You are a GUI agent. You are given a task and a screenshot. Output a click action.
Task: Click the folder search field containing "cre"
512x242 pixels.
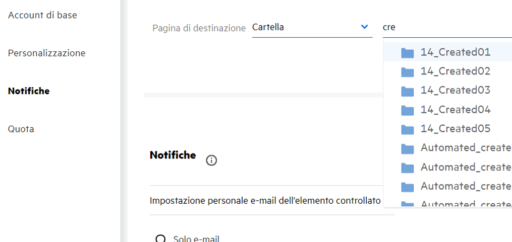[x=446, y=28]
